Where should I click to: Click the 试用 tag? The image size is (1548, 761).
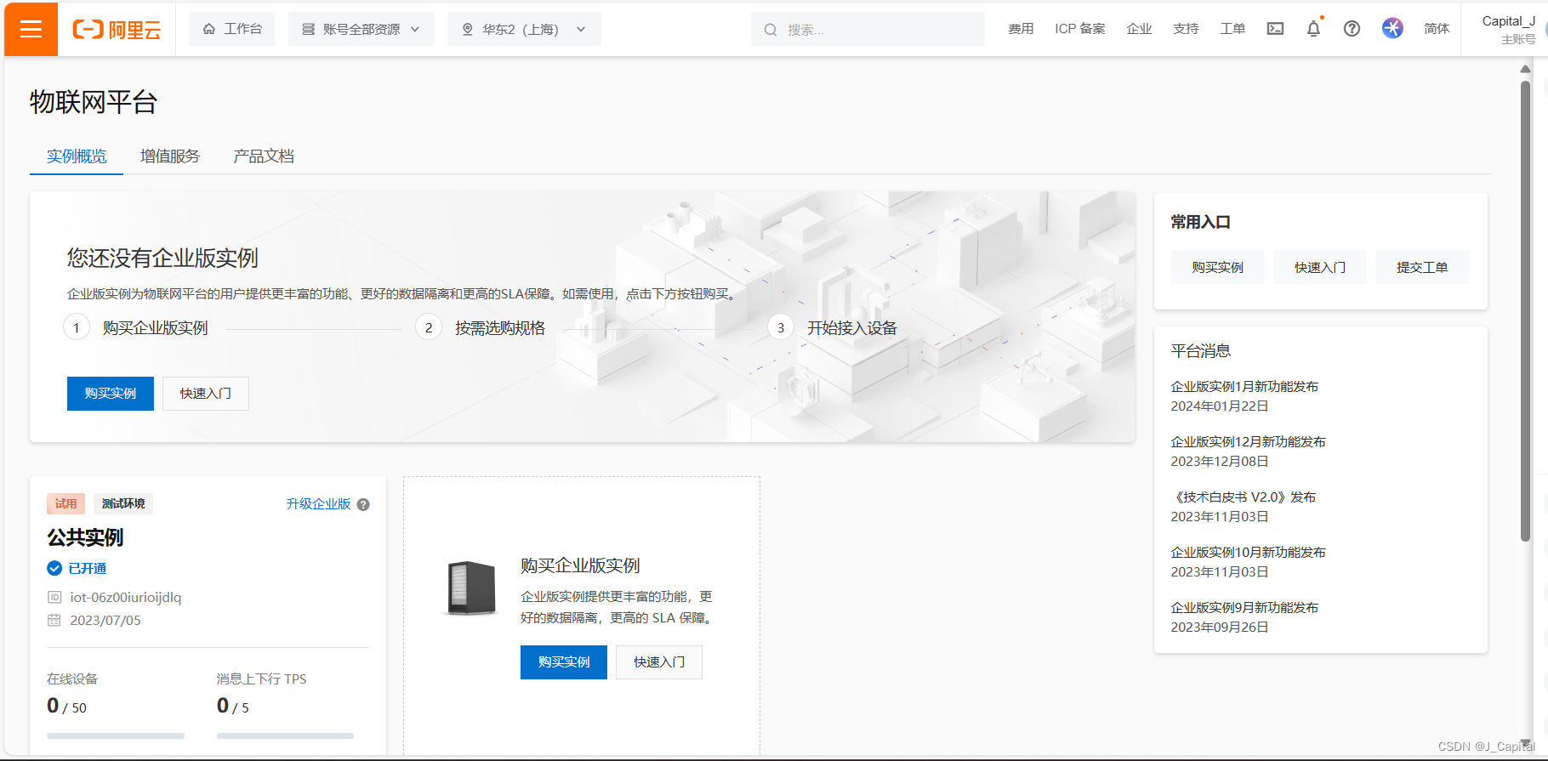point(65,503)
